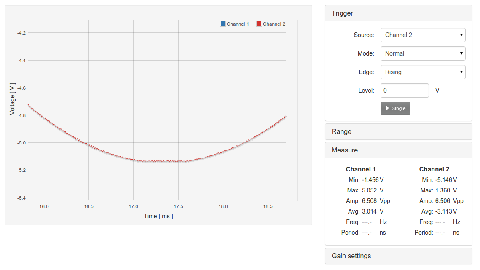The image size is (480, 270).
Task: Click the trigger Level input field
Action: click(405, 91)
